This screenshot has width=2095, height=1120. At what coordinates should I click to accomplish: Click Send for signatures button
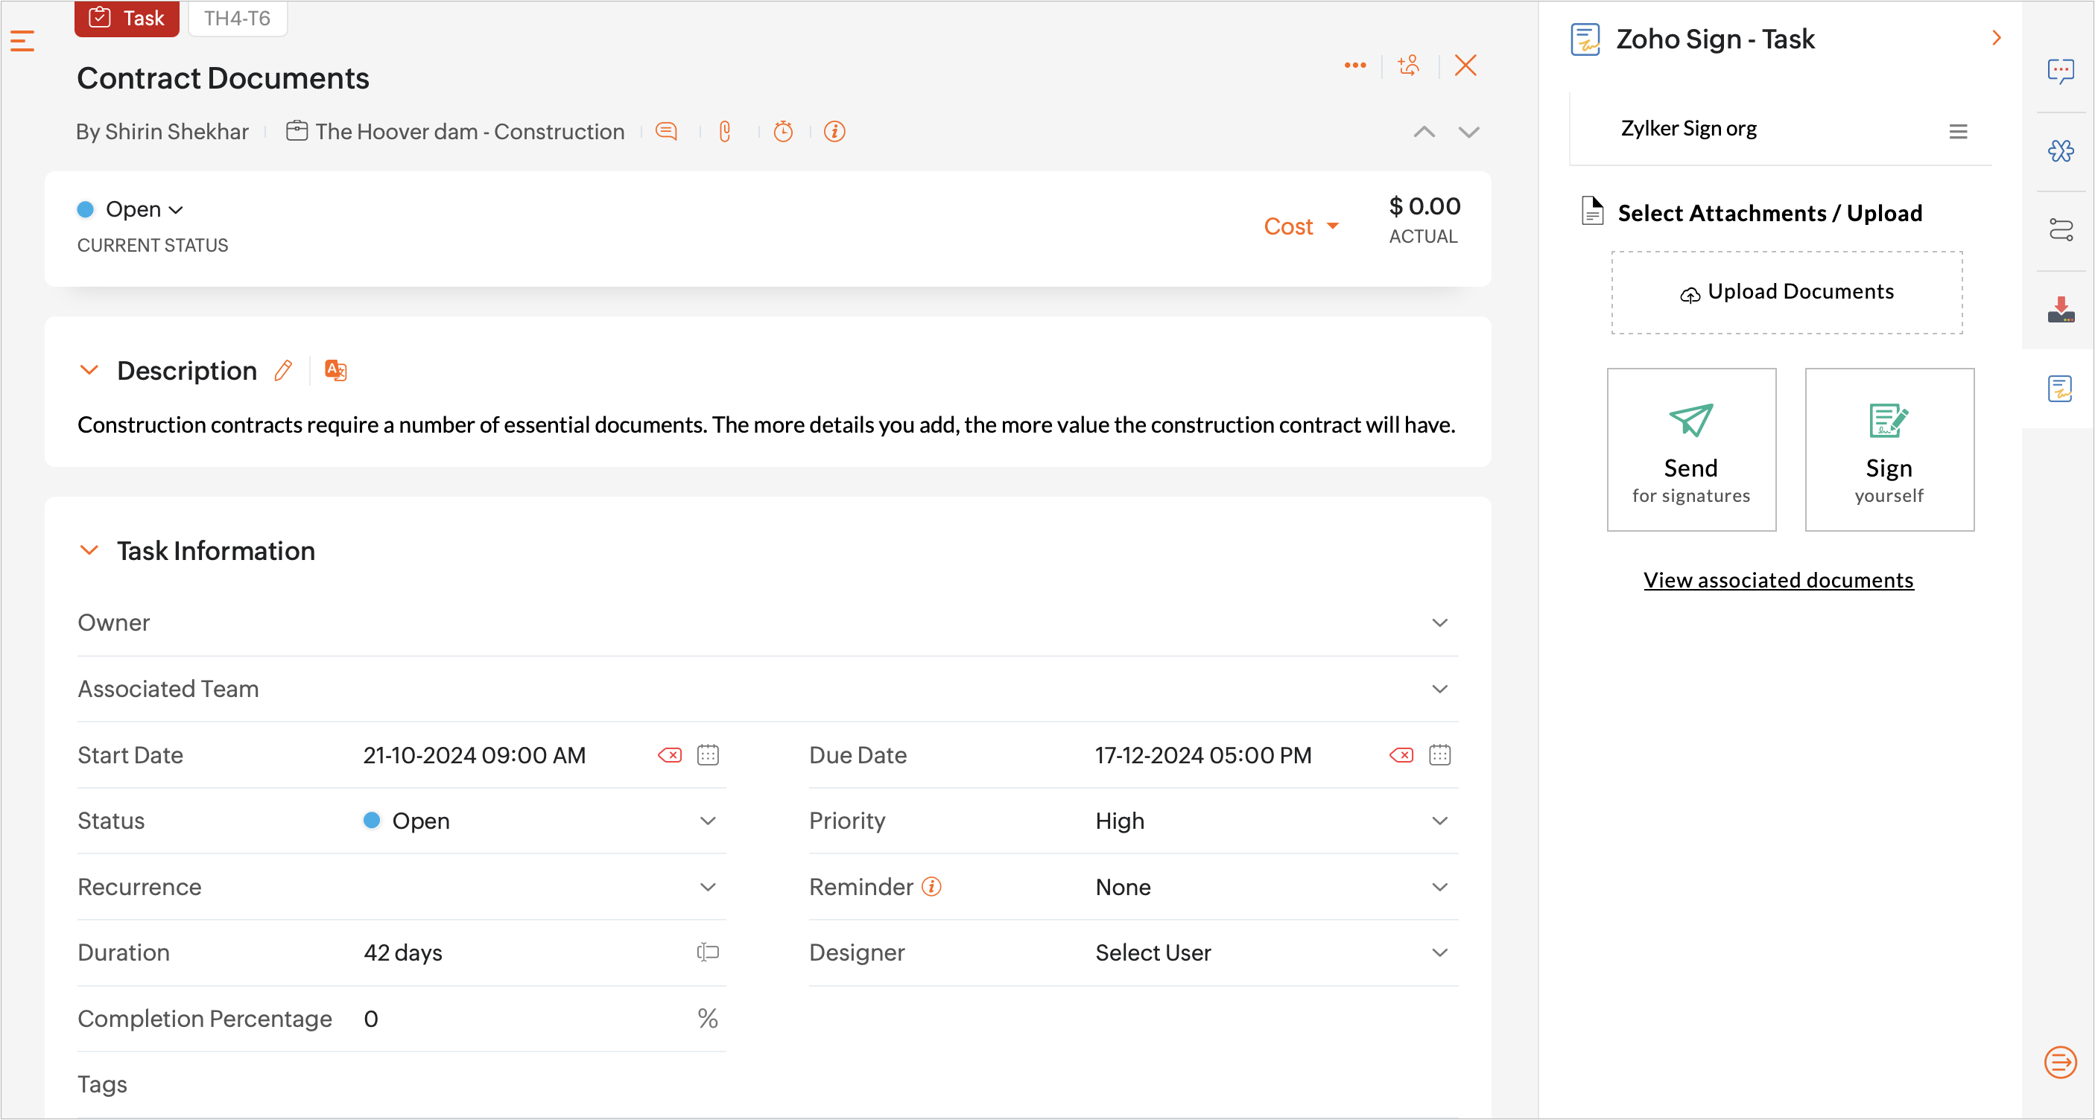click(1690, 450)
